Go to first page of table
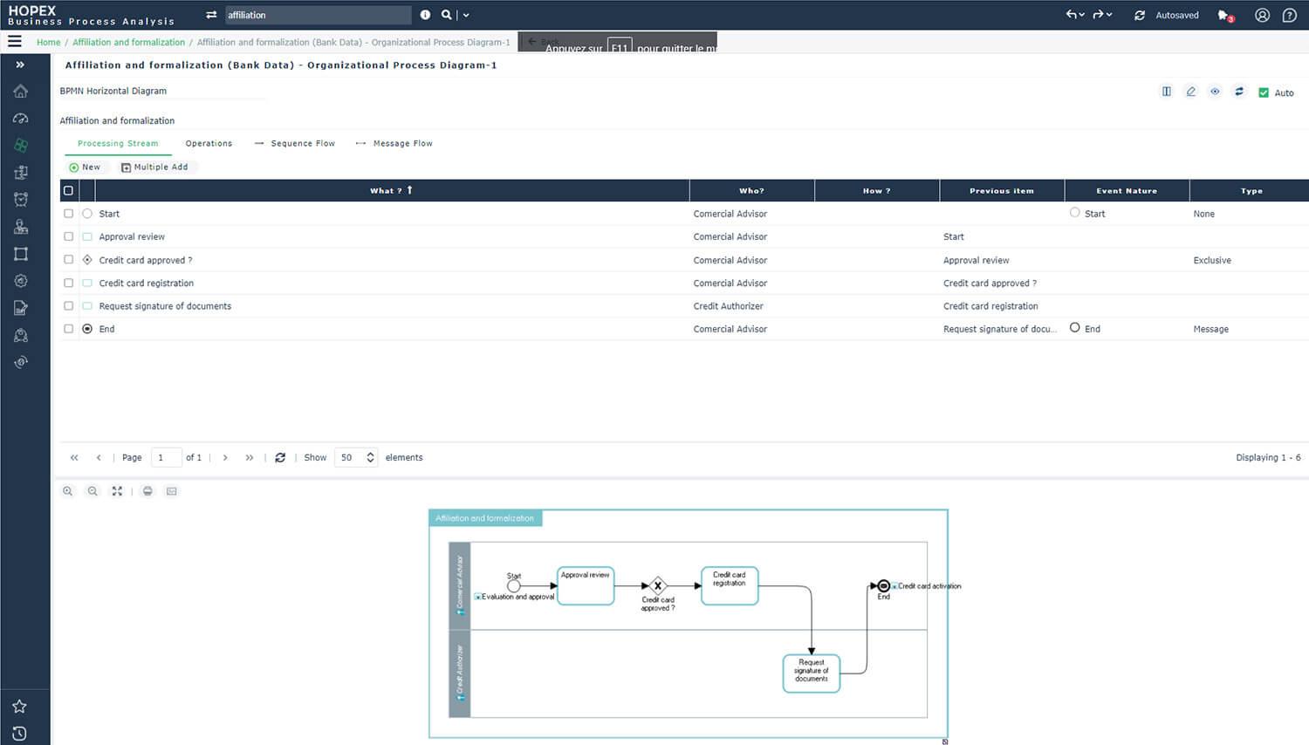Viewport: 1309px width, 745px height. [74, 457]
